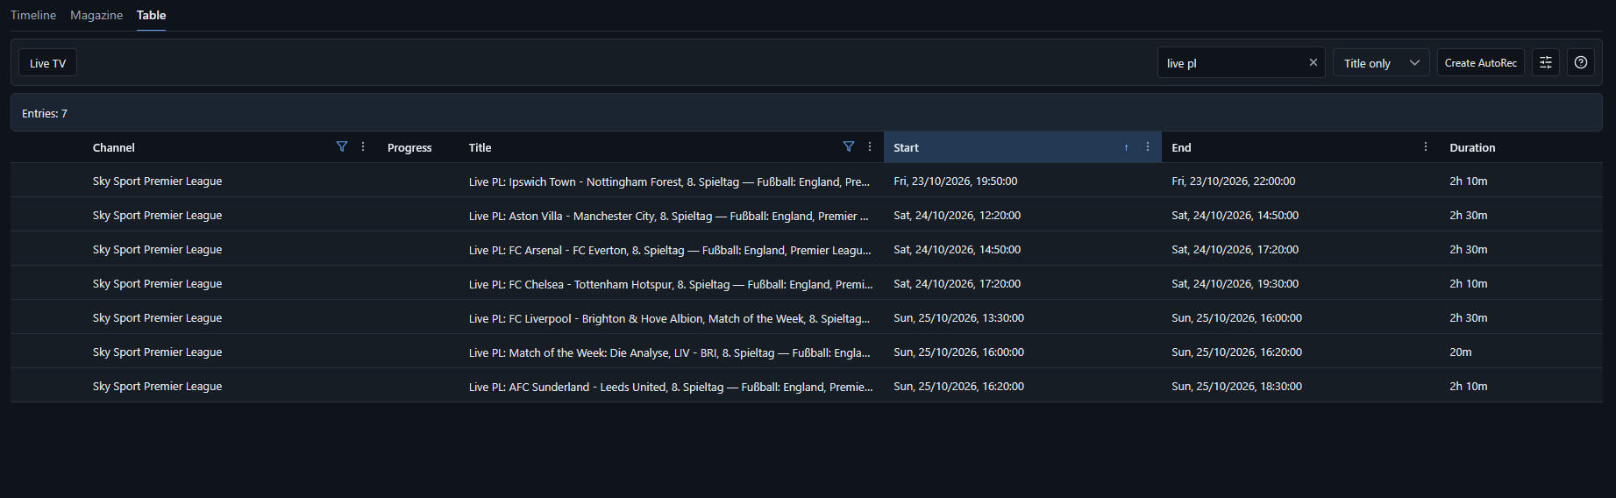Expand the 'Title only' search dropdown

click(x=1381, y=62)
